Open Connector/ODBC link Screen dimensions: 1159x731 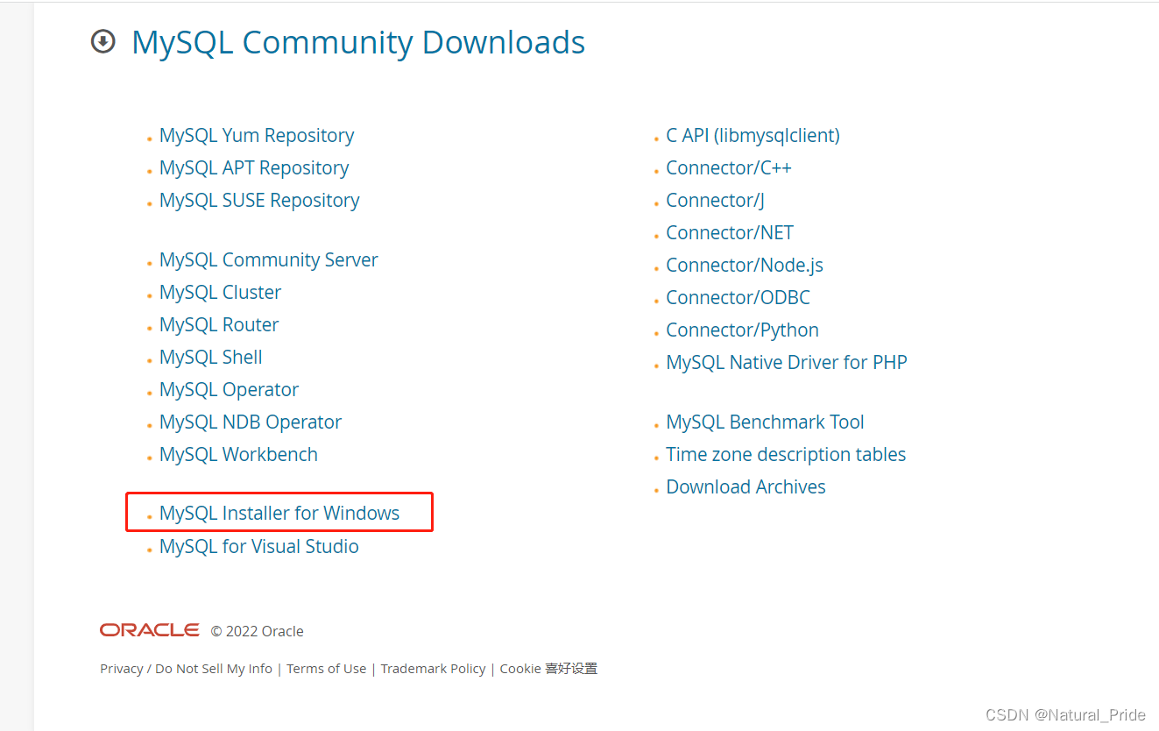coord(738,298)
